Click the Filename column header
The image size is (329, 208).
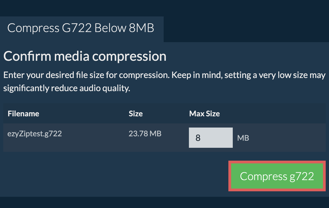(23, 114)
